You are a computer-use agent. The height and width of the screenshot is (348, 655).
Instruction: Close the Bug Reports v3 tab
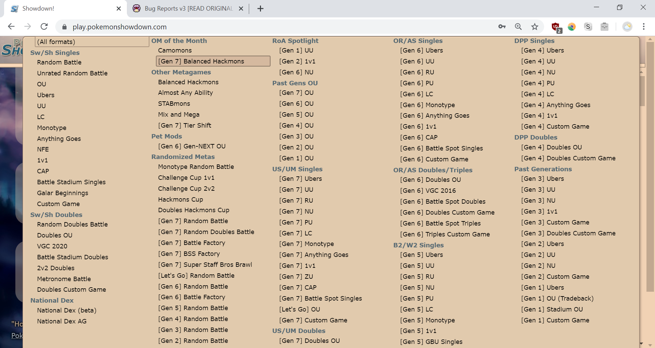click(241, 9)
